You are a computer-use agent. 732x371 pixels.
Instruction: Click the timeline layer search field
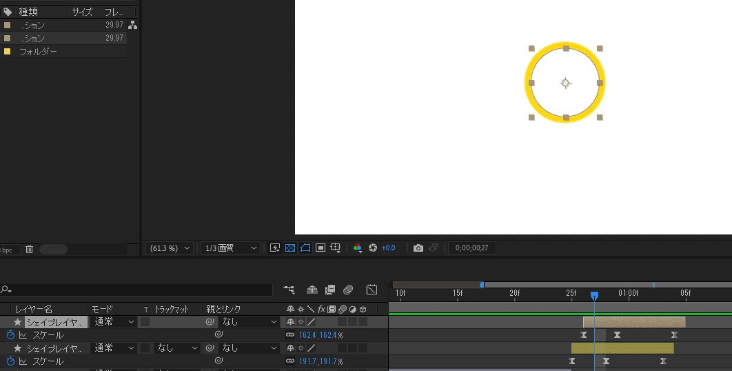coord(136,290)
